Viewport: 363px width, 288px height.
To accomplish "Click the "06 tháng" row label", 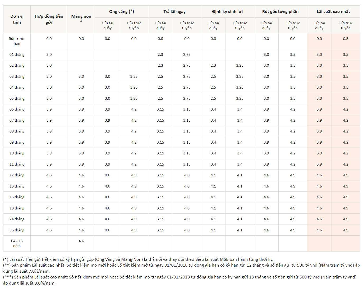I will click(17, 109).
